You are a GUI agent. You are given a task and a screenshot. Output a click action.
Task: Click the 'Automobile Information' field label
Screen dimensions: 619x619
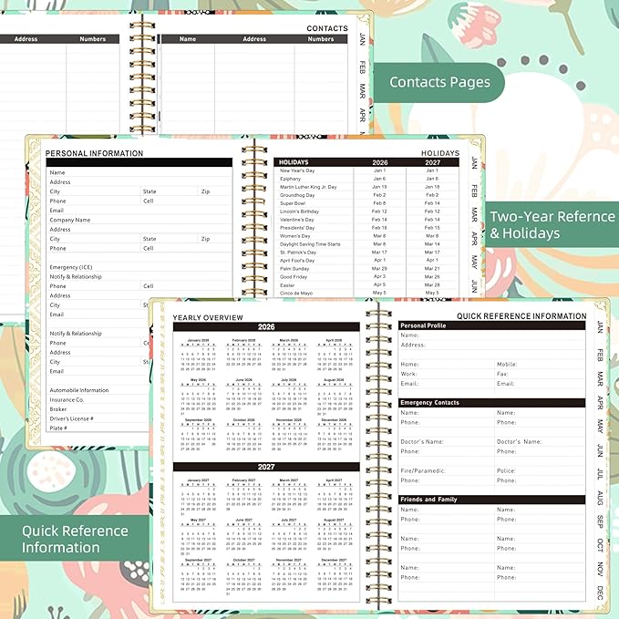point(79,390)
